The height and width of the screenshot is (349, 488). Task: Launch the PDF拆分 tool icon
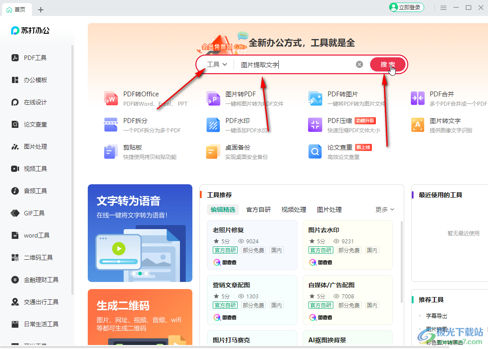(x=111, y=125)
